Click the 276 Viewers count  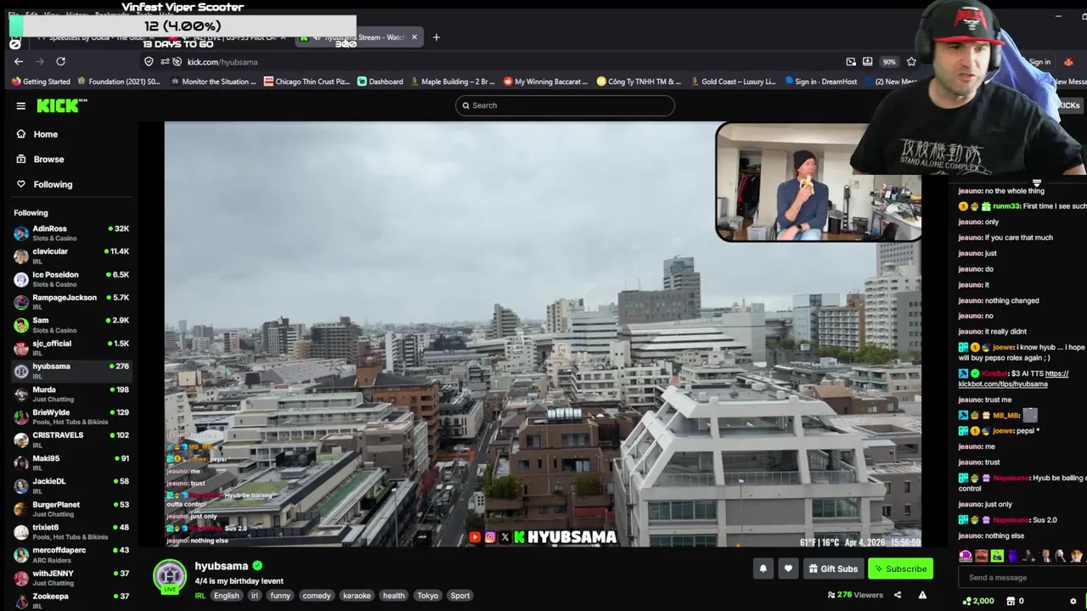[x=855, y=595]
